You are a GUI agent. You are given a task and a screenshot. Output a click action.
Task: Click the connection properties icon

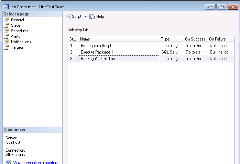[x=8, y=162]
